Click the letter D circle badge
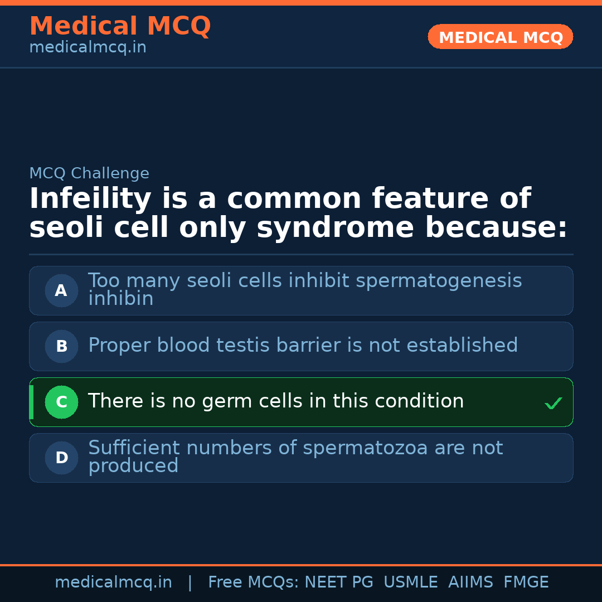 point(61,458)
